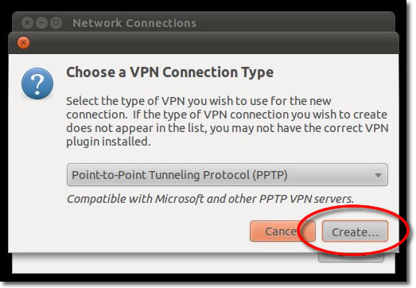Screen dimensions: 416x288
Task: Close the VPN dialog with orange X
Action: click(23, 42)
